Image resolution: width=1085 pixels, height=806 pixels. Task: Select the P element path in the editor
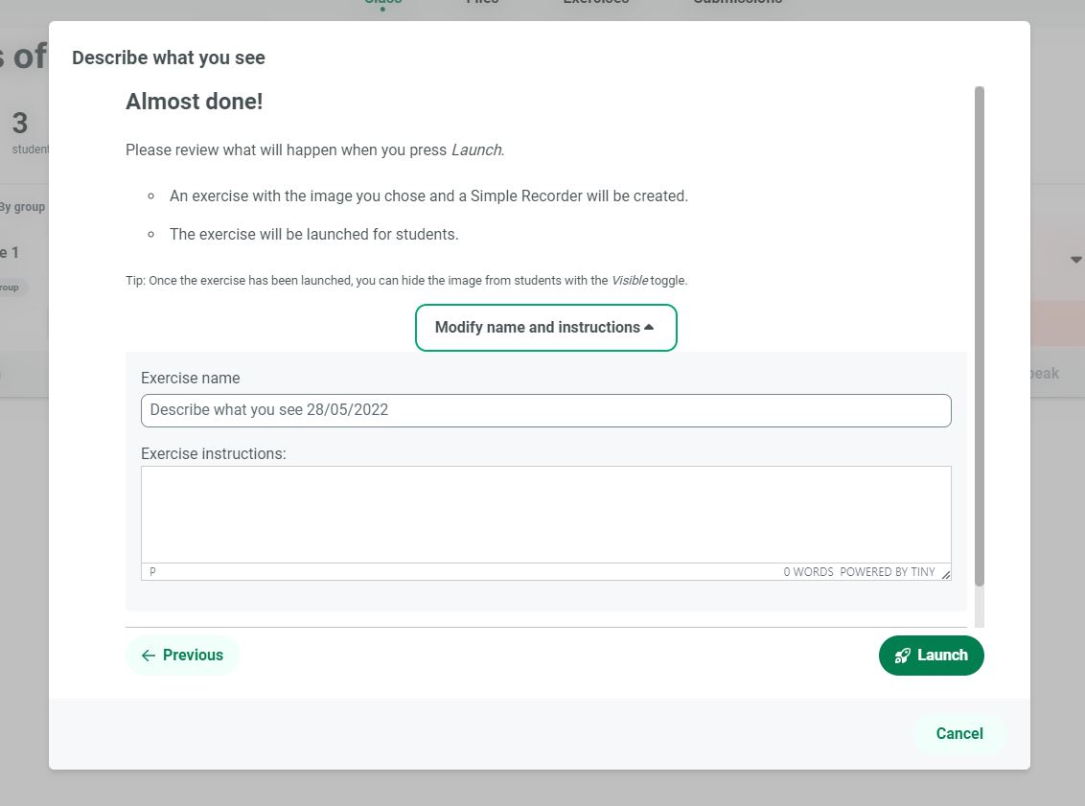(153, 572)
